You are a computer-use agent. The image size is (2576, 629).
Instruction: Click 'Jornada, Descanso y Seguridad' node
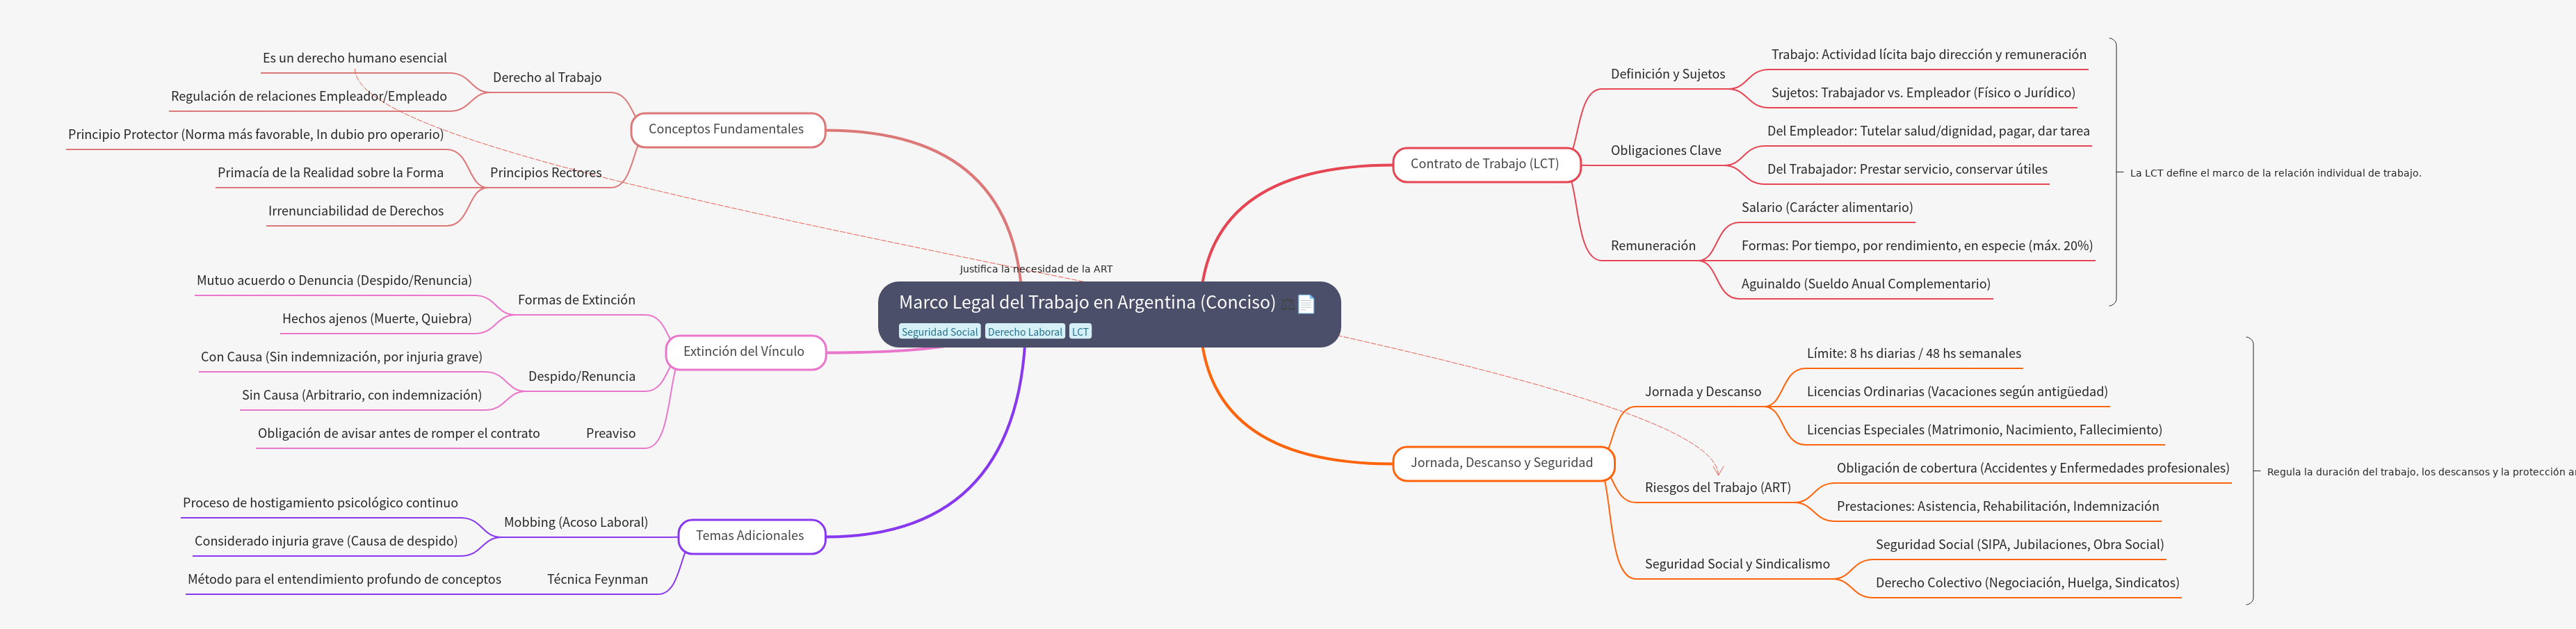click(x=1501, y=463)
